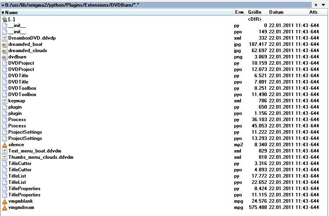The image size is (329, 216).
Task: Click the image icon beside dreamdvd_clouds
Action: [x=4, y=51]
